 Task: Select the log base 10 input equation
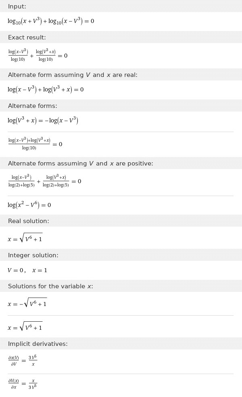pos(51,21)
